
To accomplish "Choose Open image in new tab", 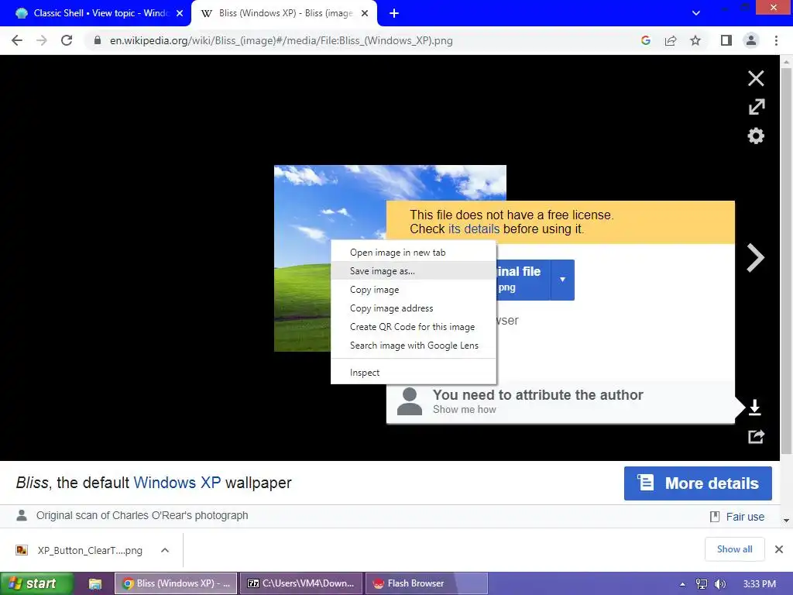I will [x=414, y=253].
